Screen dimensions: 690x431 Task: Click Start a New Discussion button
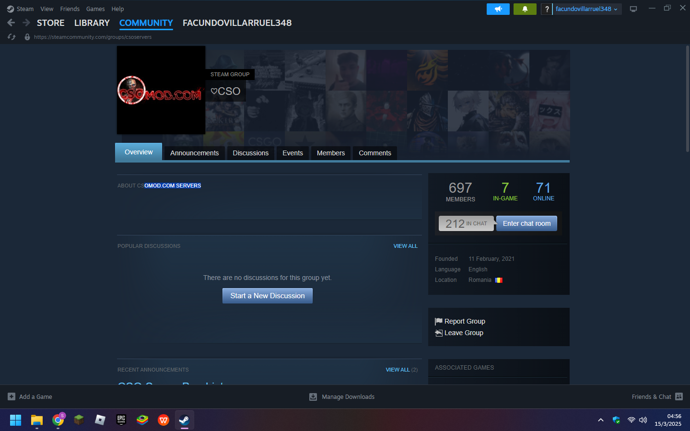[x=267, y=296]
